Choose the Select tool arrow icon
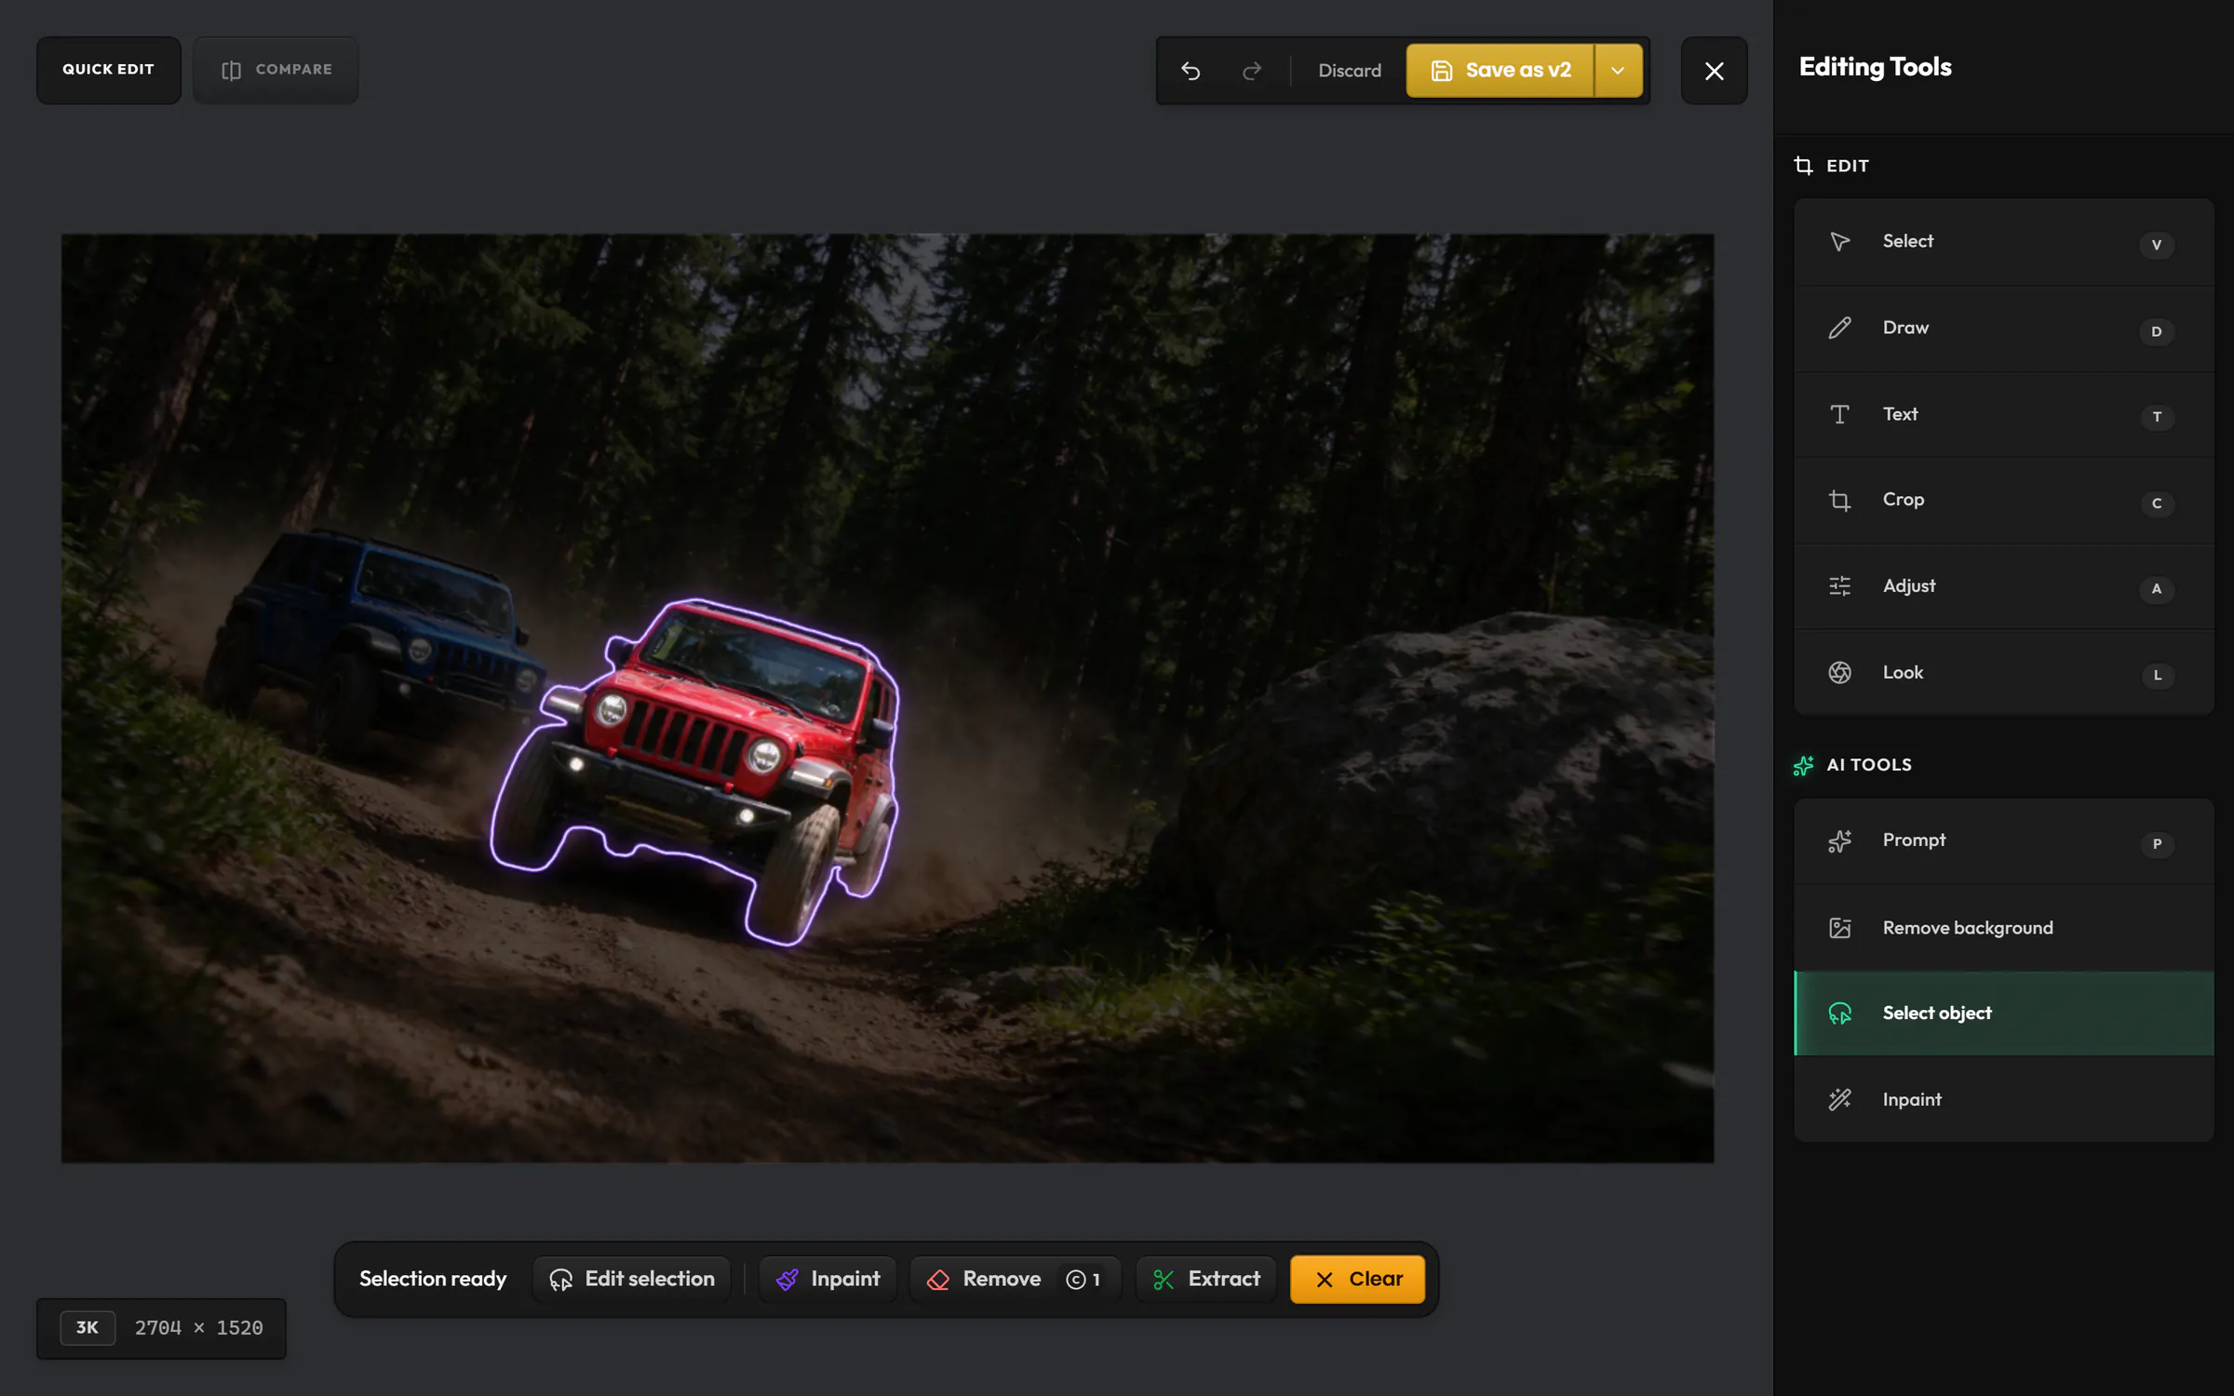 pos(1839,242)
